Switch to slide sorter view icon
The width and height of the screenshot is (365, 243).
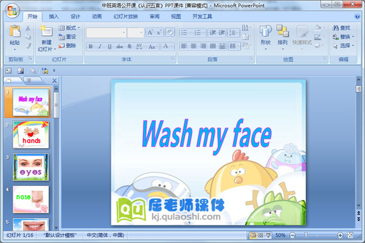[260, 235]
